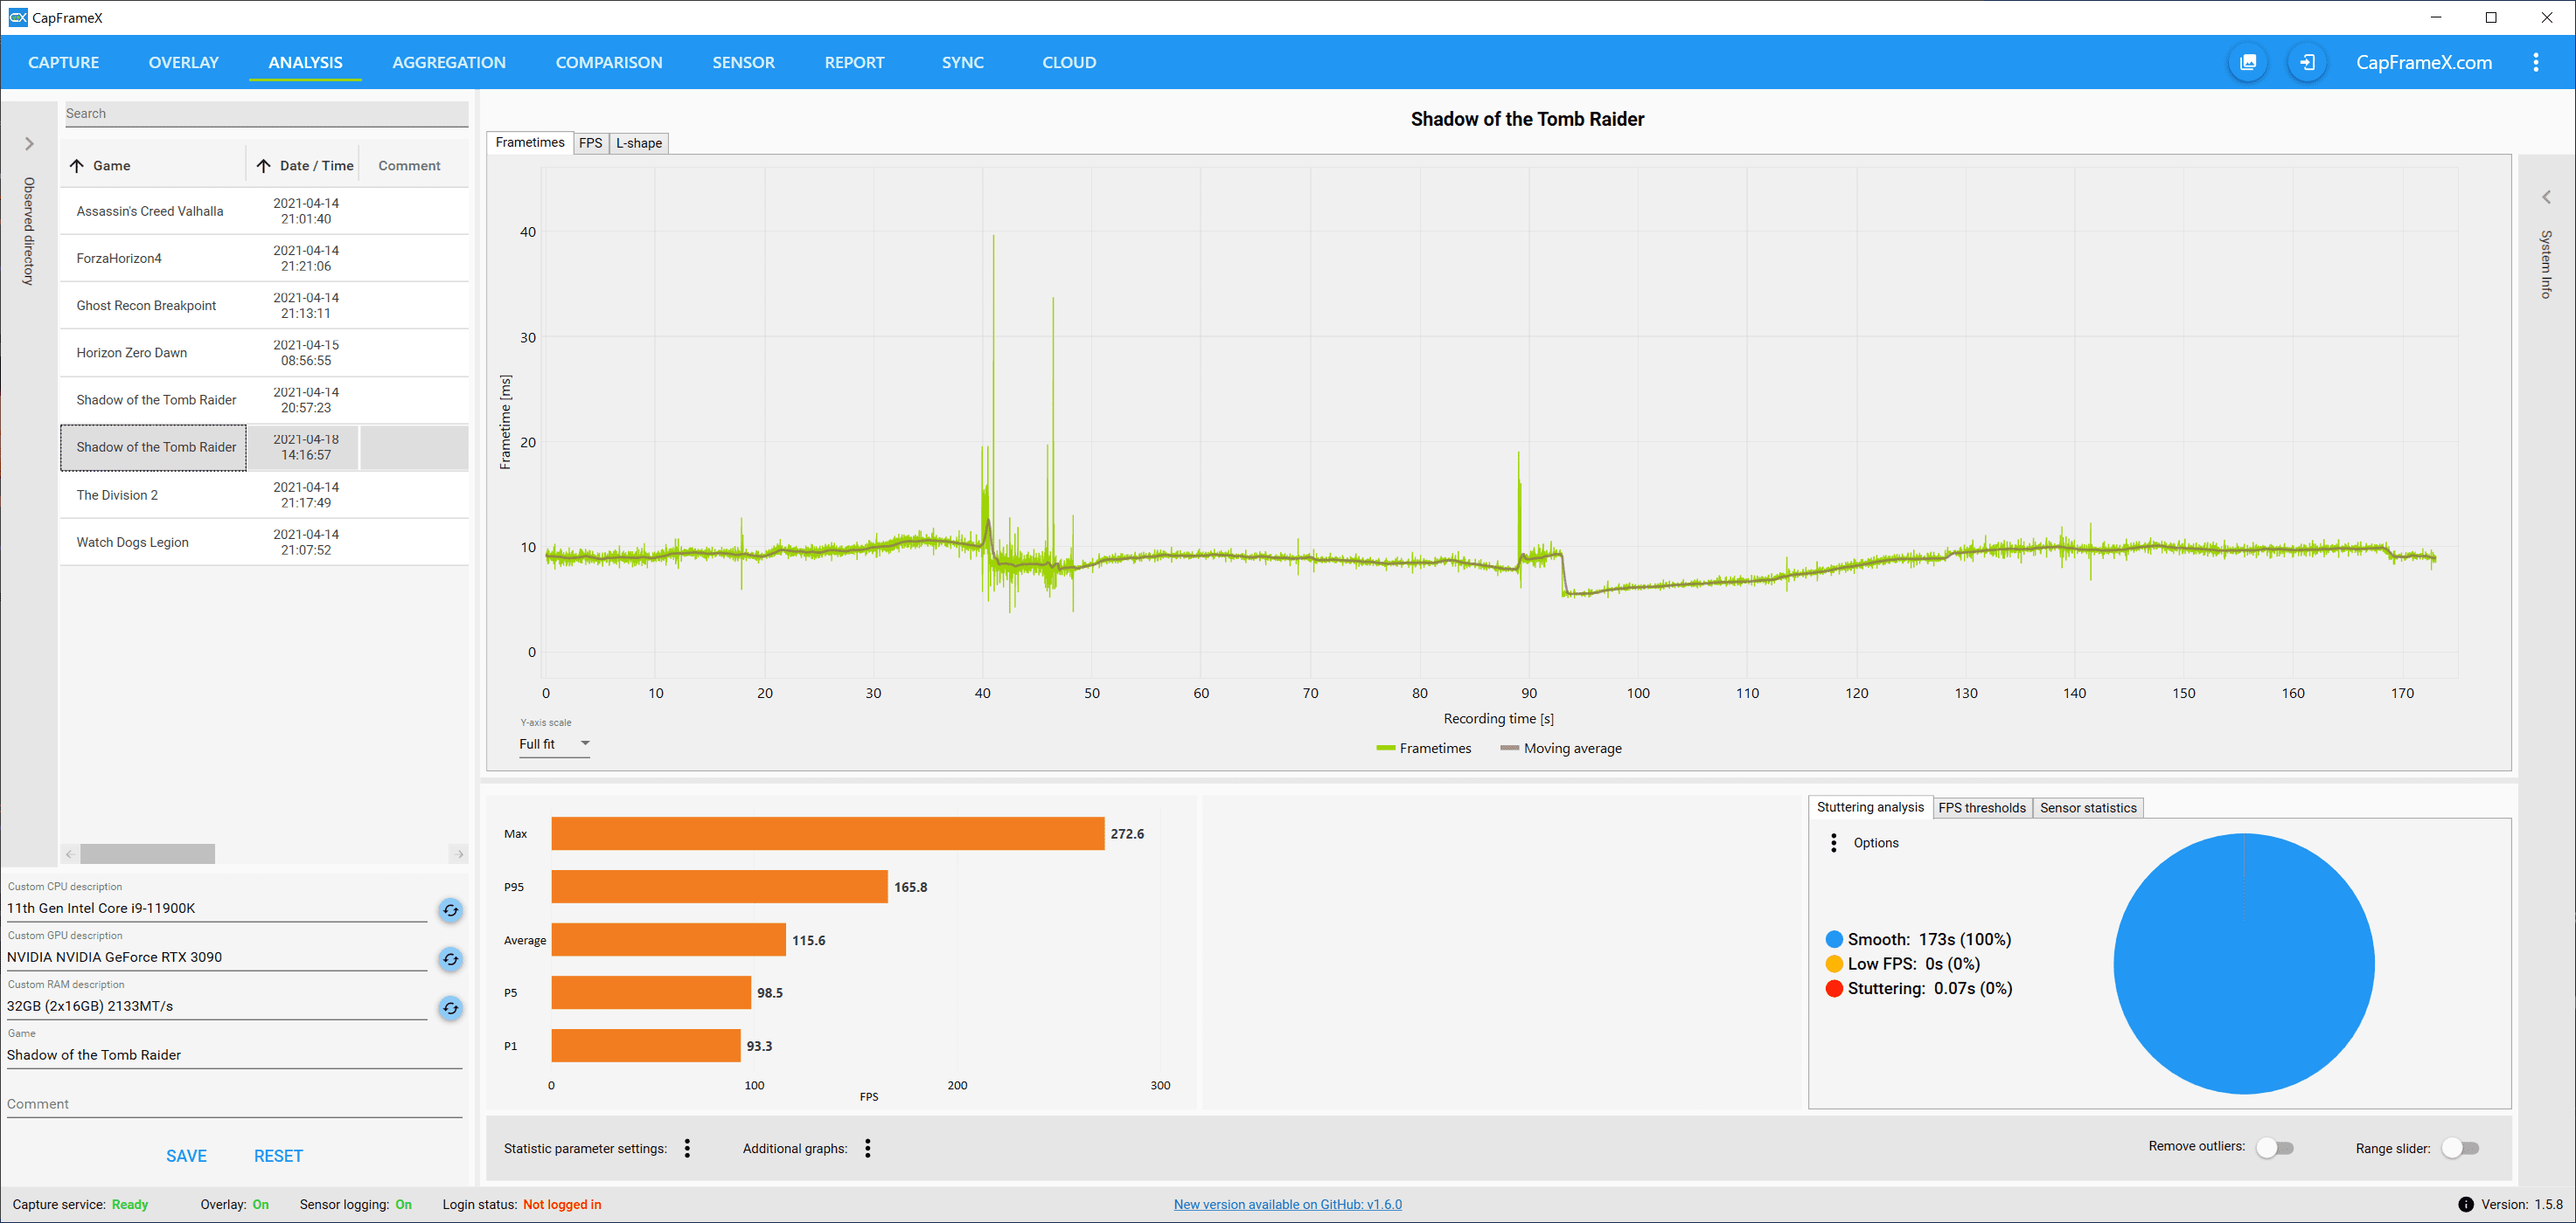Click the SAVE button

186,1156
